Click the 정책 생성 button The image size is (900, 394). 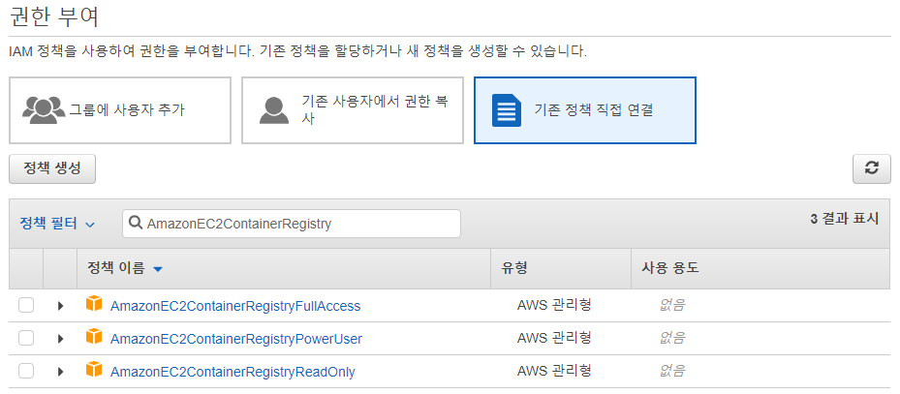coord(52,168)
